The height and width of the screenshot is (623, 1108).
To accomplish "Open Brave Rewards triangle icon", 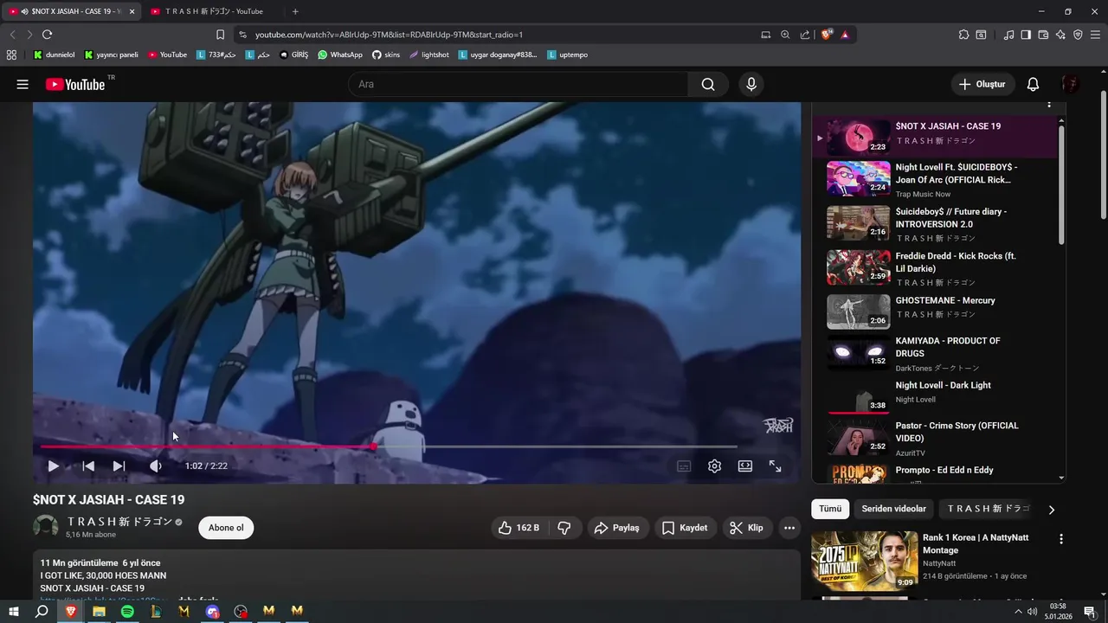I will click(845, 35).
